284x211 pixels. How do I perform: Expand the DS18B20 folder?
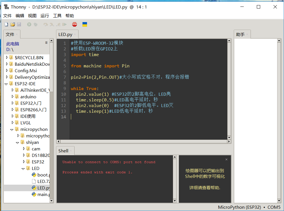pos(24,155)
